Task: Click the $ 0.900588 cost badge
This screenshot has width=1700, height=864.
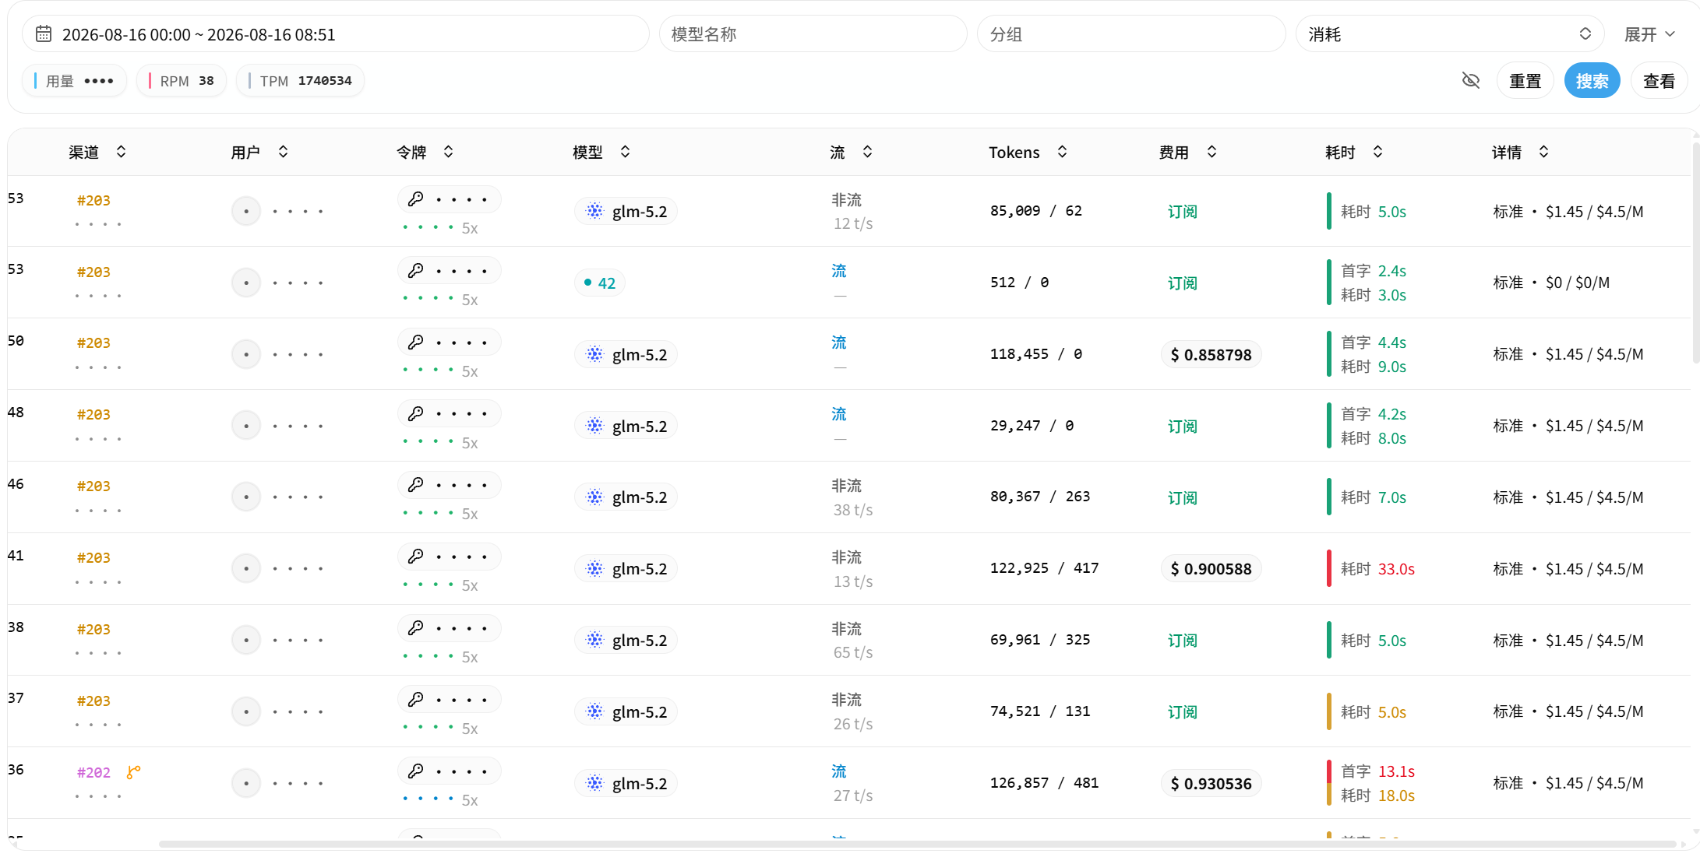Action: [1211, 569]
